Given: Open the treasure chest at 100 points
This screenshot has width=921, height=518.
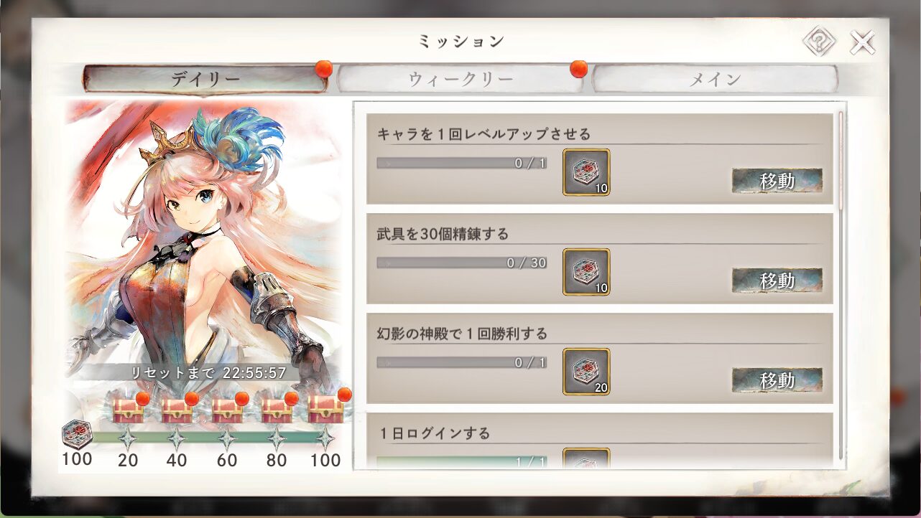Looking at the screenshot, I should tap(325, 408).
